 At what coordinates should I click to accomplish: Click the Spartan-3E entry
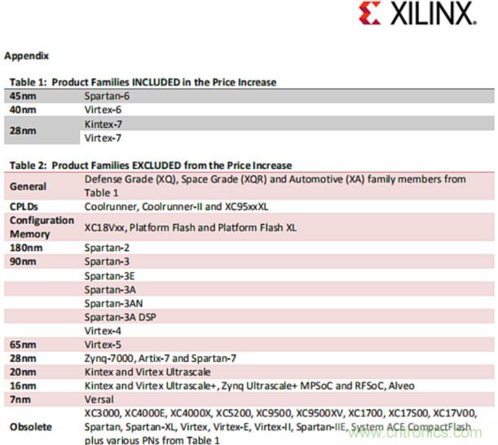[109, 276]
